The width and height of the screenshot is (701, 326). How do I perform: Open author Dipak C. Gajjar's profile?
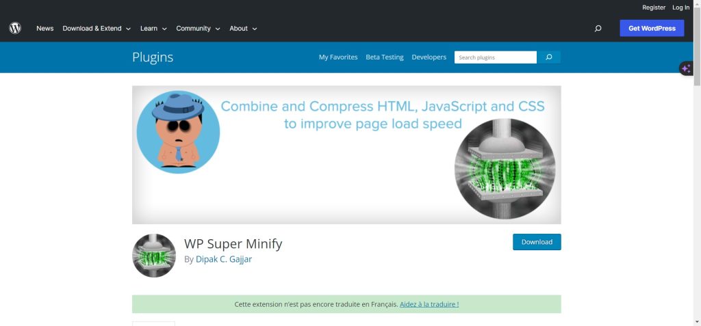[x=224, y=260]
